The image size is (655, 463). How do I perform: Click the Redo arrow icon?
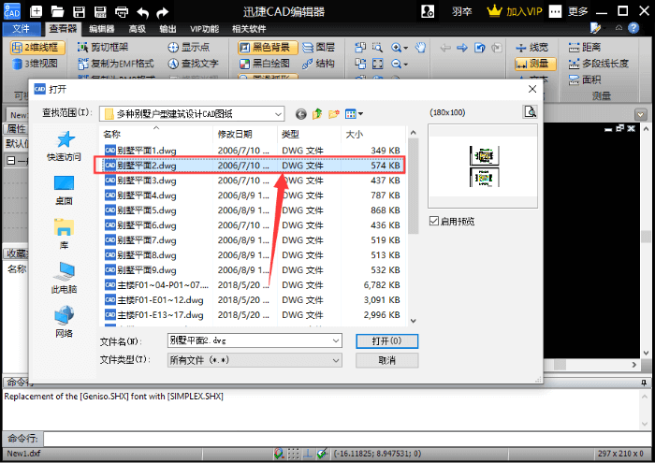pyautogui.click(x=163, y=12)
